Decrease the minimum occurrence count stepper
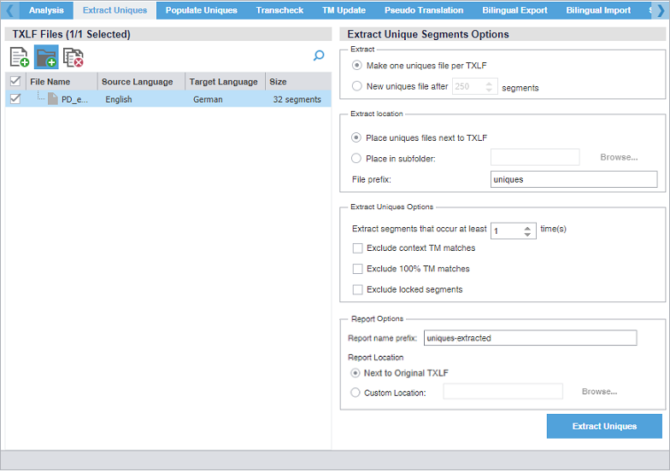This screenshot has height=472, width=670. coord(529,235)
